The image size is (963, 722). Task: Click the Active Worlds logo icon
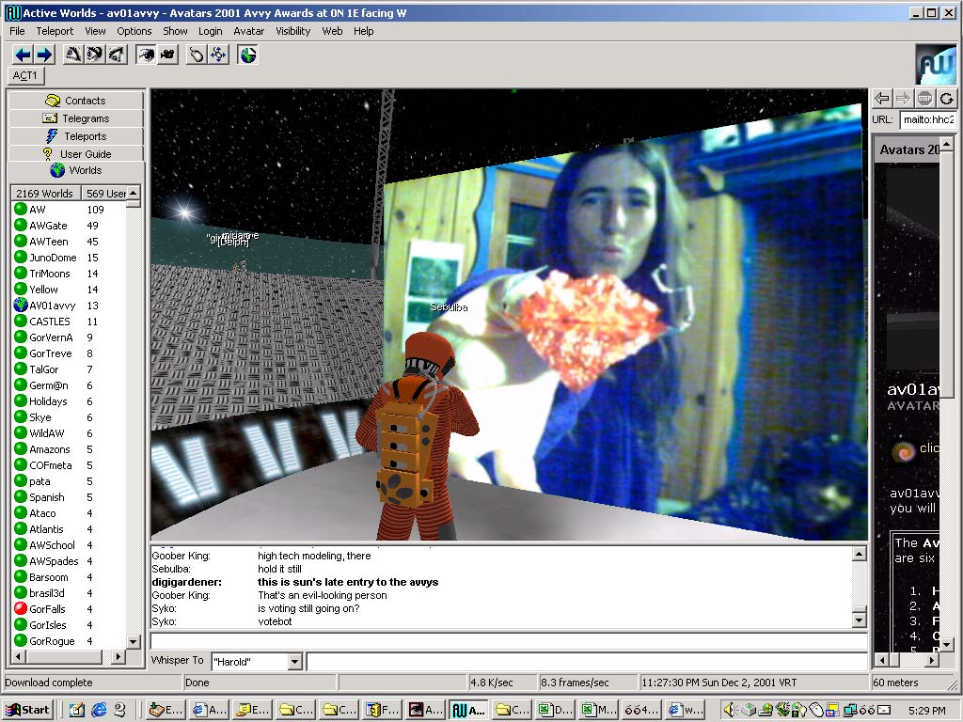(x=935, y=64)
